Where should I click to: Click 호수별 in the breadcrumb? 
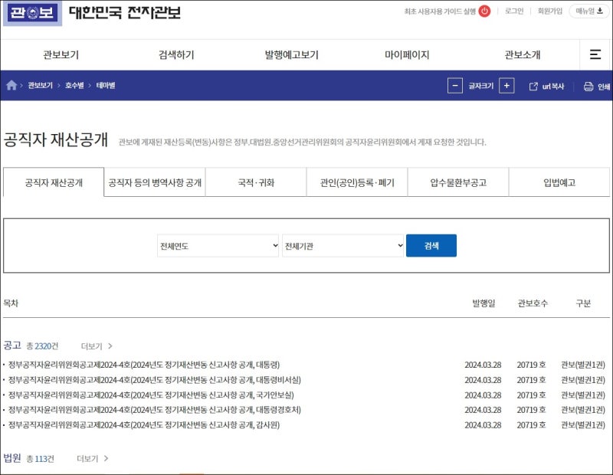pos(74,85)
